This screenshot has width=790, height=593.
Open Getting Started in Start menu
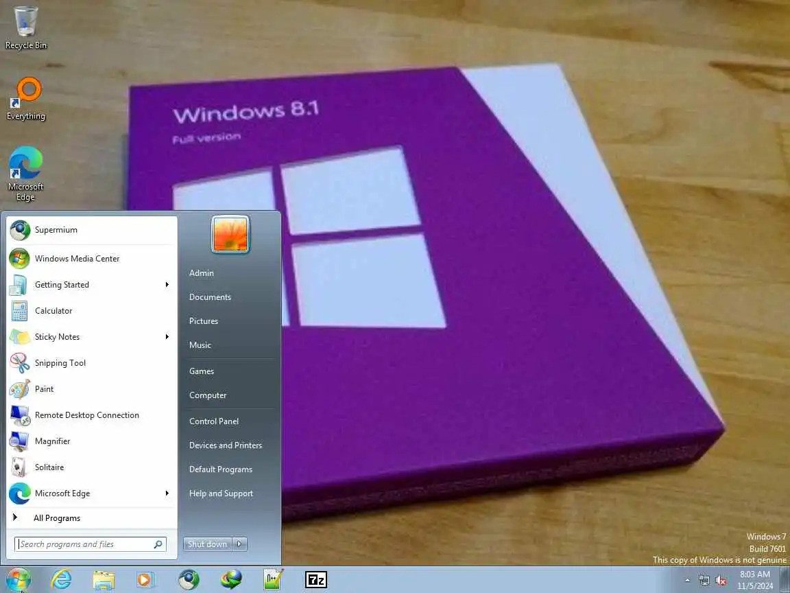pyautogui.click(x=92, y=285)
